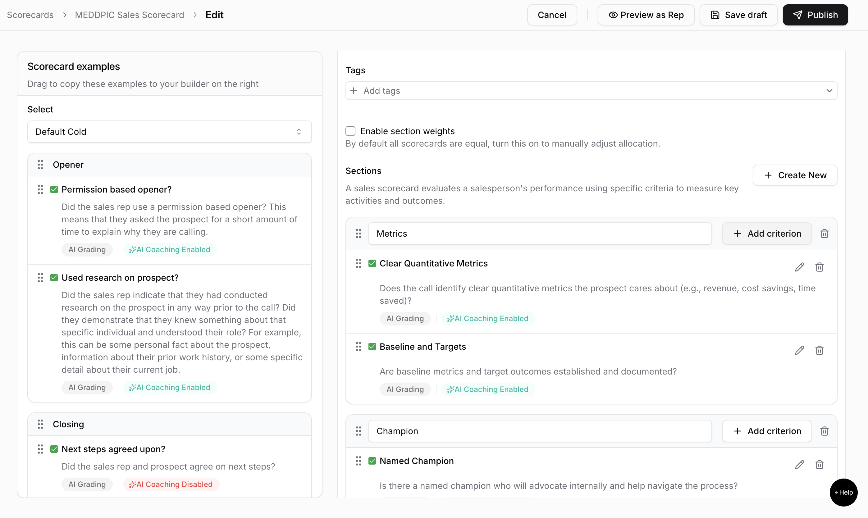
Task: Grab the Opener section drag handle
Action: (x=40, y=164)
